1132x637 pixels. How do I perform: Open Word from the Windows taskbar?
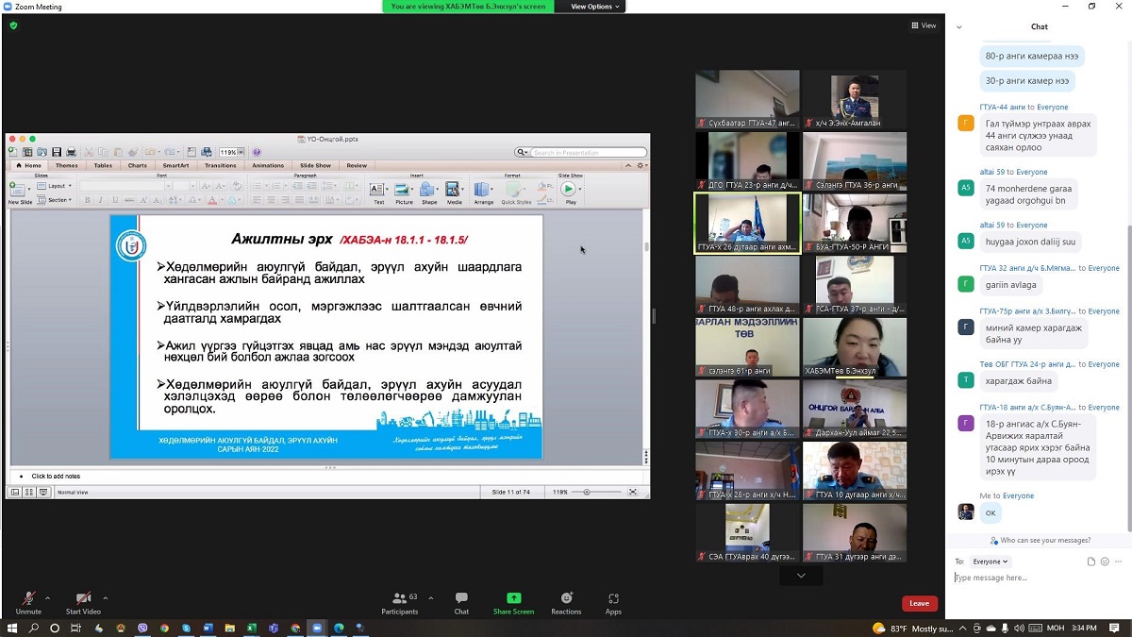tap(208, 628)
